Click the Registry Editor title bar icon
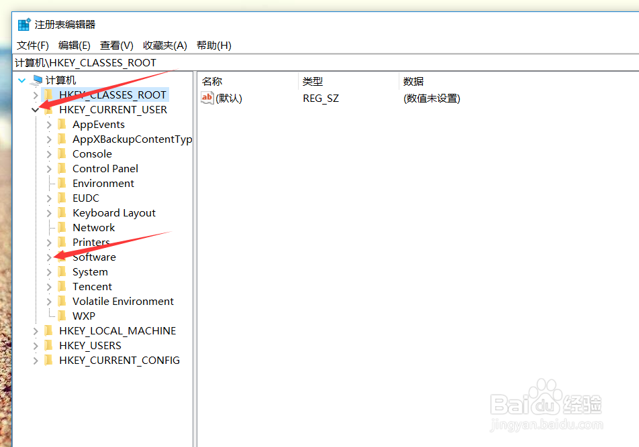 coord(22,24)
